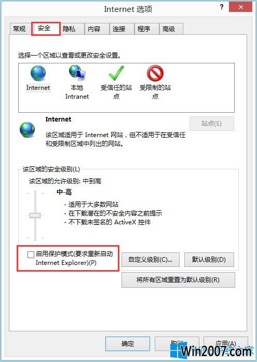Open the 隐私 tab
This screenshot has width=257, height=362.
click(69, 29)
